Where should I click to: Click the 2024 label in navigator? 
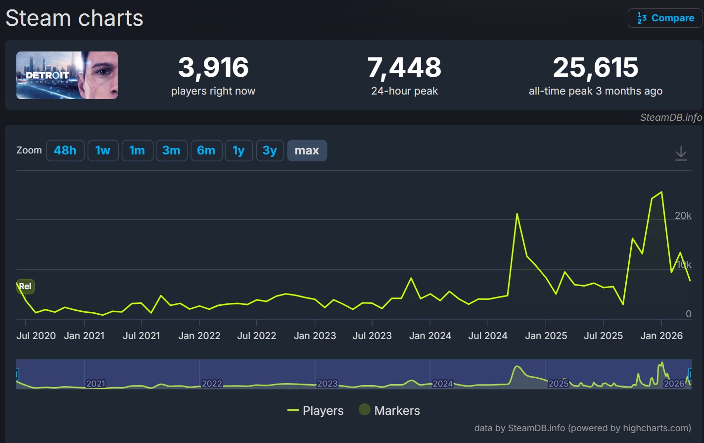point(443,384)
